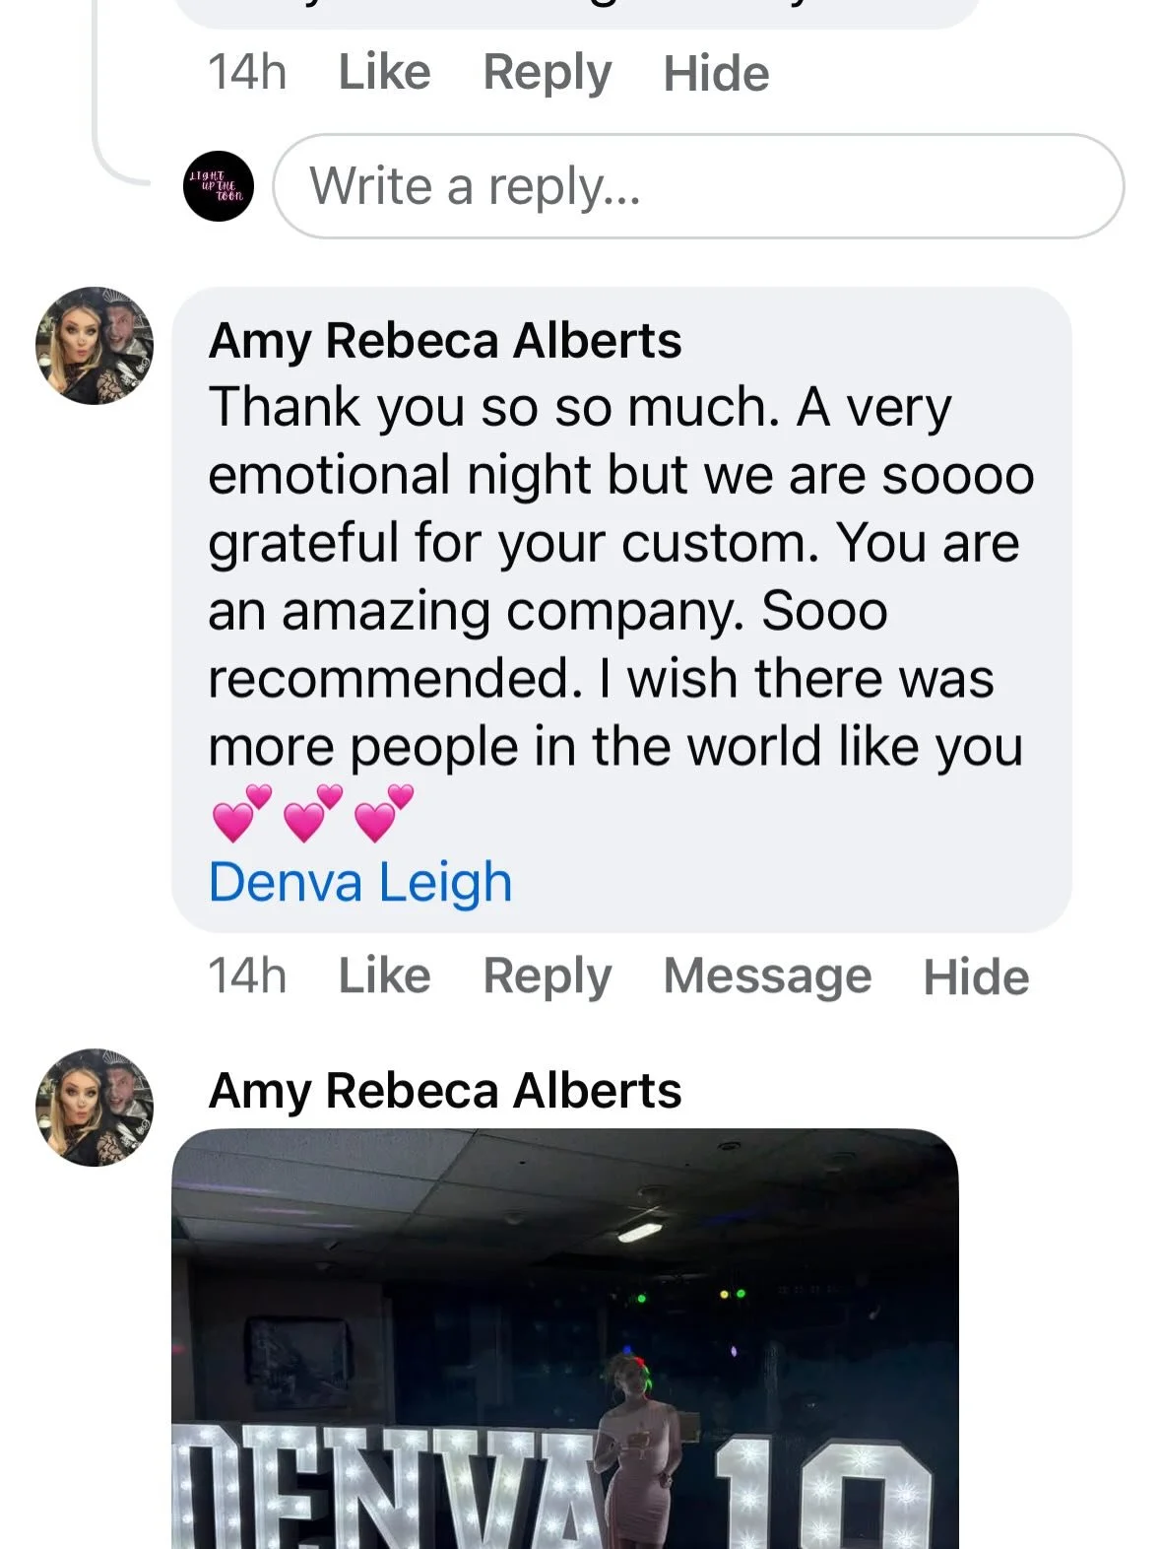Open the Light Up The Toon profile avatar
1161x1549 pixels.
218,186
